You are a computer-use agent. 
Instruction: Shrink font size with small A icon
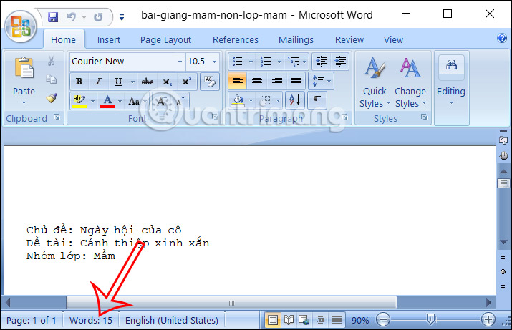coord(180,101)
